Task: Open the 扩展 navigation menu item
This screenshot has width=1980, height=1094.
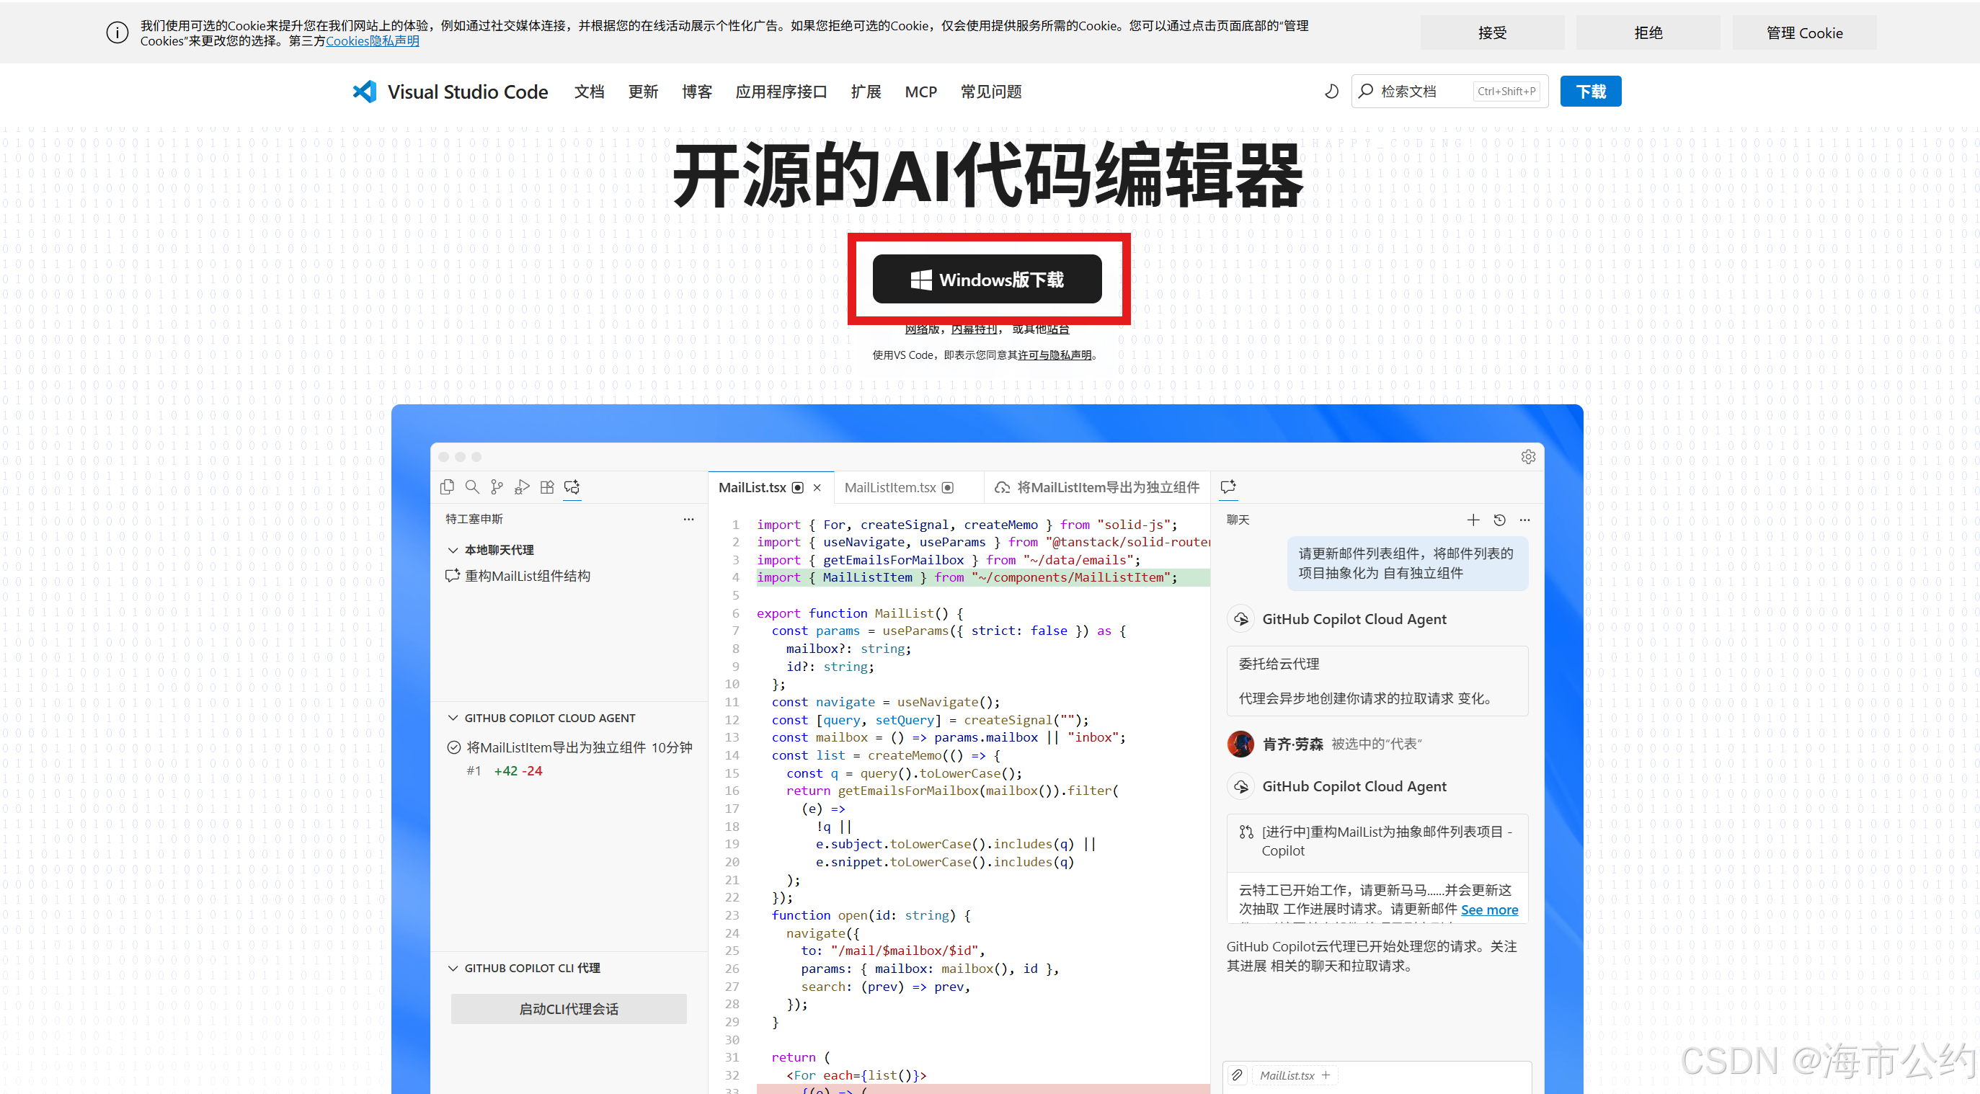Action: pos(866,92)
